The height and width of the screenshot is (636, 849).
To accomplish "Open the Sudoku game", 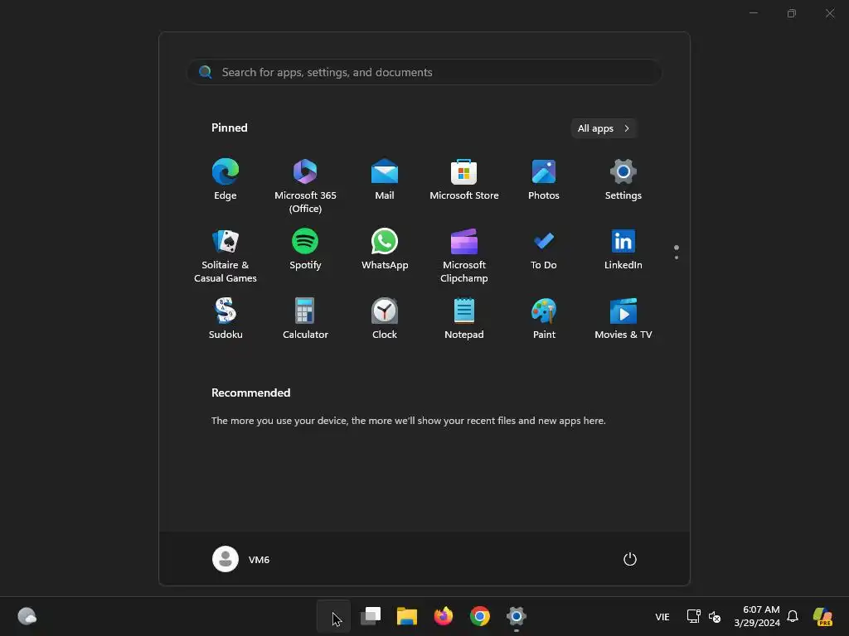I will (x=226, y=319).
